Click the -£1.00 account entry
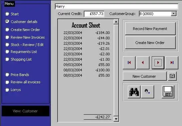 pos(104,59)
